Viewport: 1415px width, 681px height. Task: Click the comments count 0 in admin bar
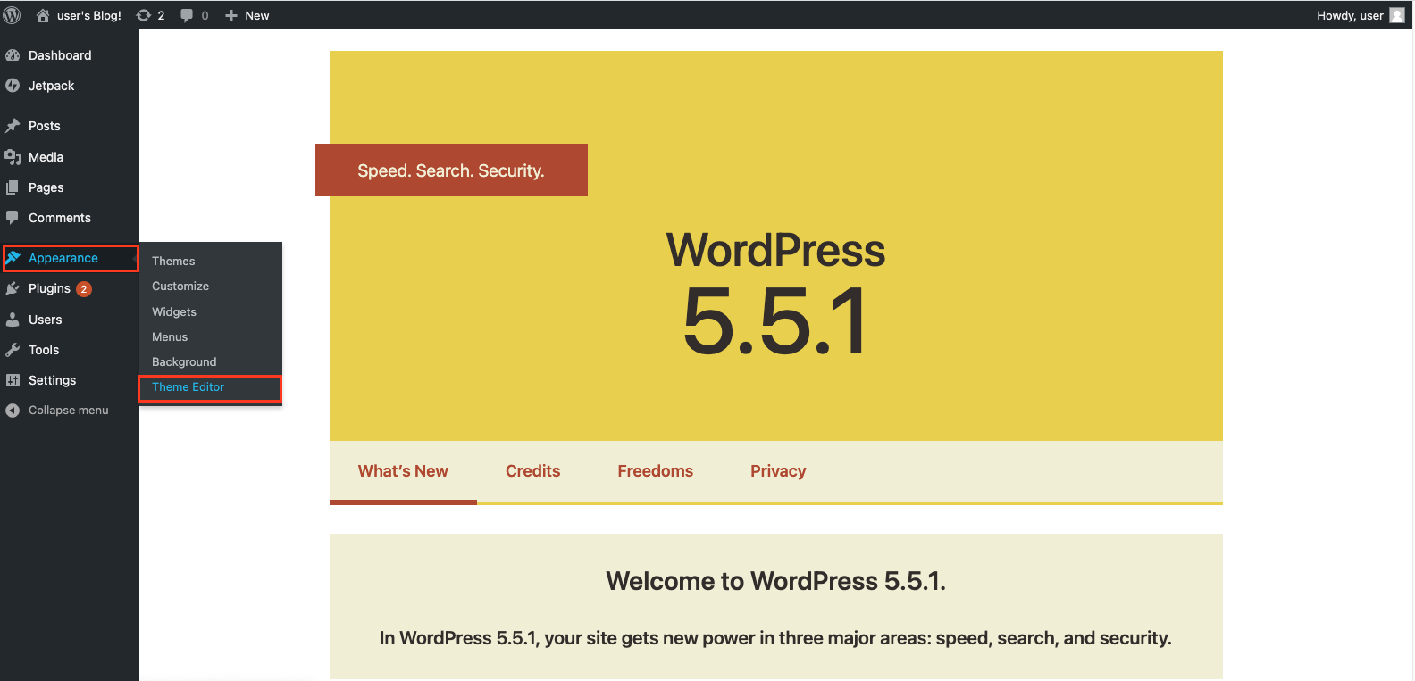[x=205, y=15]
